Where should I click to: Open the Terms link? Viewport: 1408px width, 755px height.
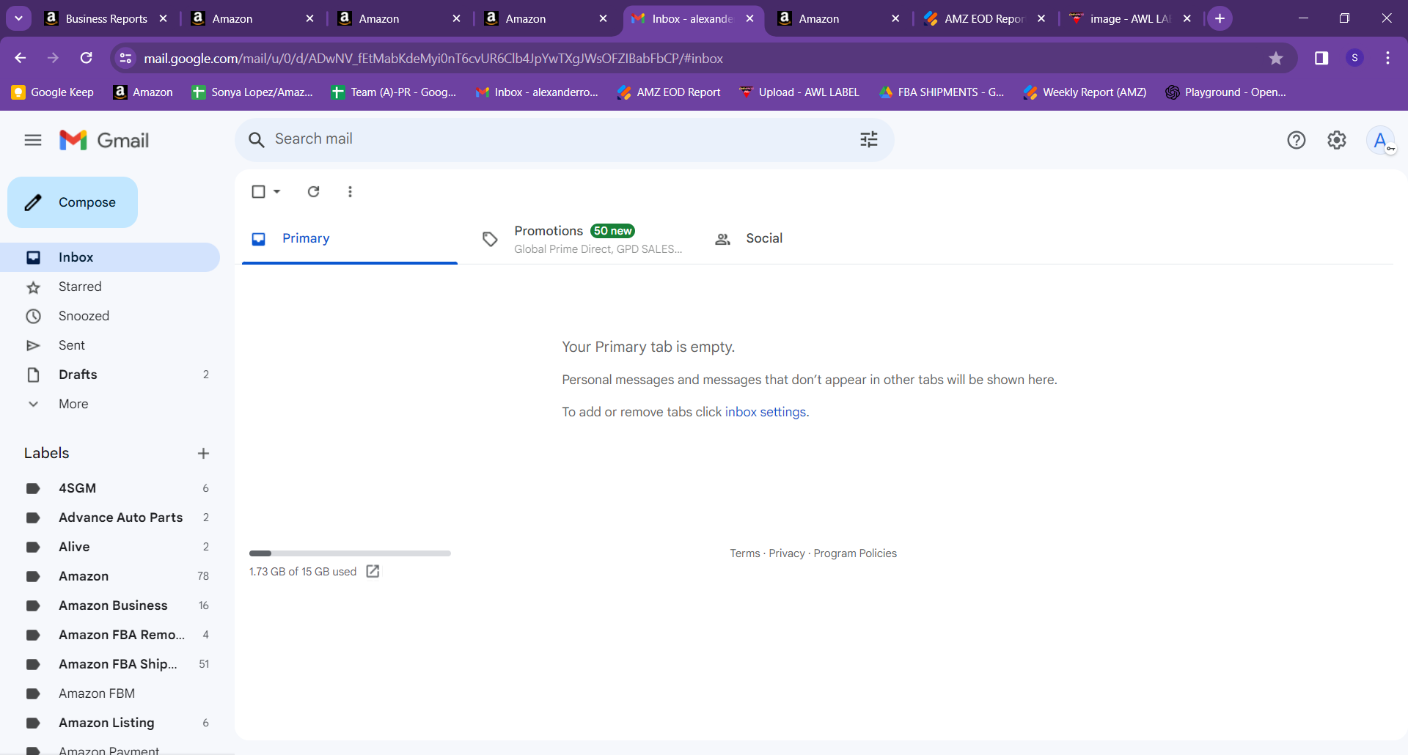click(x=745, y=553)
